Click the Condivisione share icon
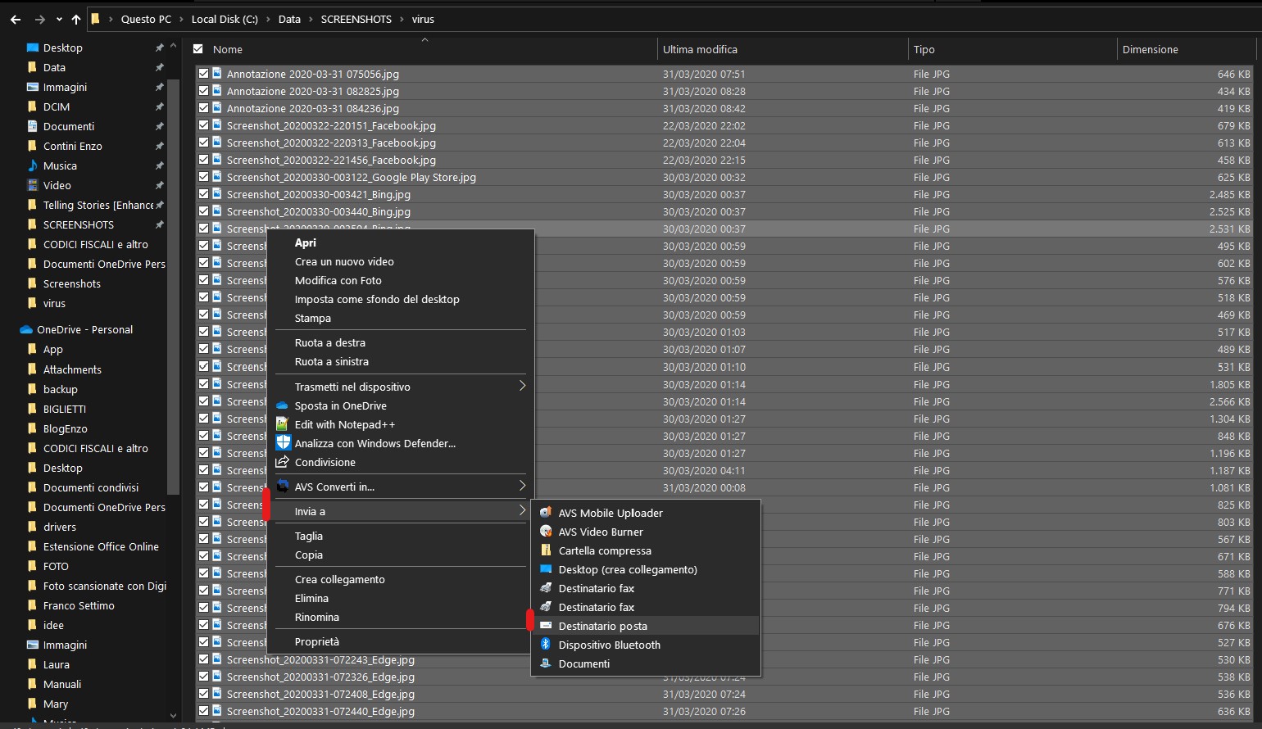Screen dimensions: 1262x729 coord(283,462)
